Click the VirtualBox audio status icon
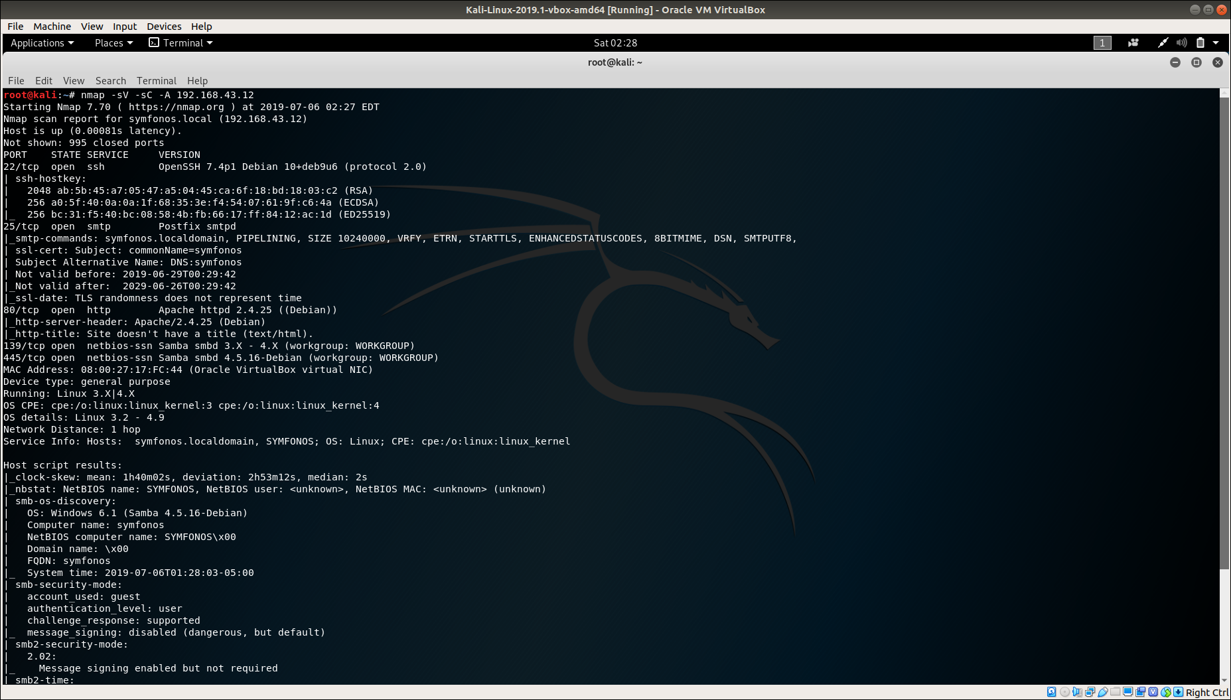The width and height of the screenshot is (1231, 700). click(x=1077, y=692)
